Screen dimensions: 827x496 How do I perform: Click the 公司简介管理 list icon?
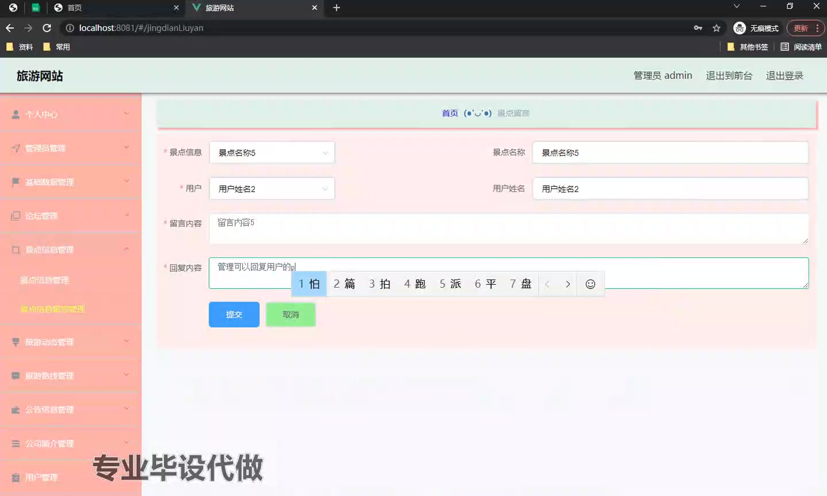click(x=16, y=444)
